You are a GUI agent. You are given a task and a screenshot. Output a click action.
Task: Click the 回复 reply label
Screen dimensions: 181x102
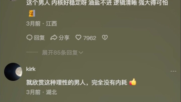point(39,38)
